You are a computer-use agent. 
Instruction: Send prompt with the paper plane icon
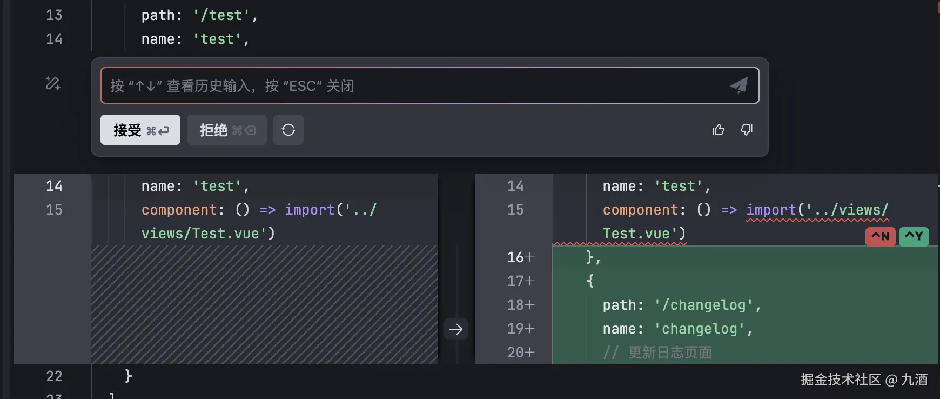pyautogui.click(x=738, y=85)
